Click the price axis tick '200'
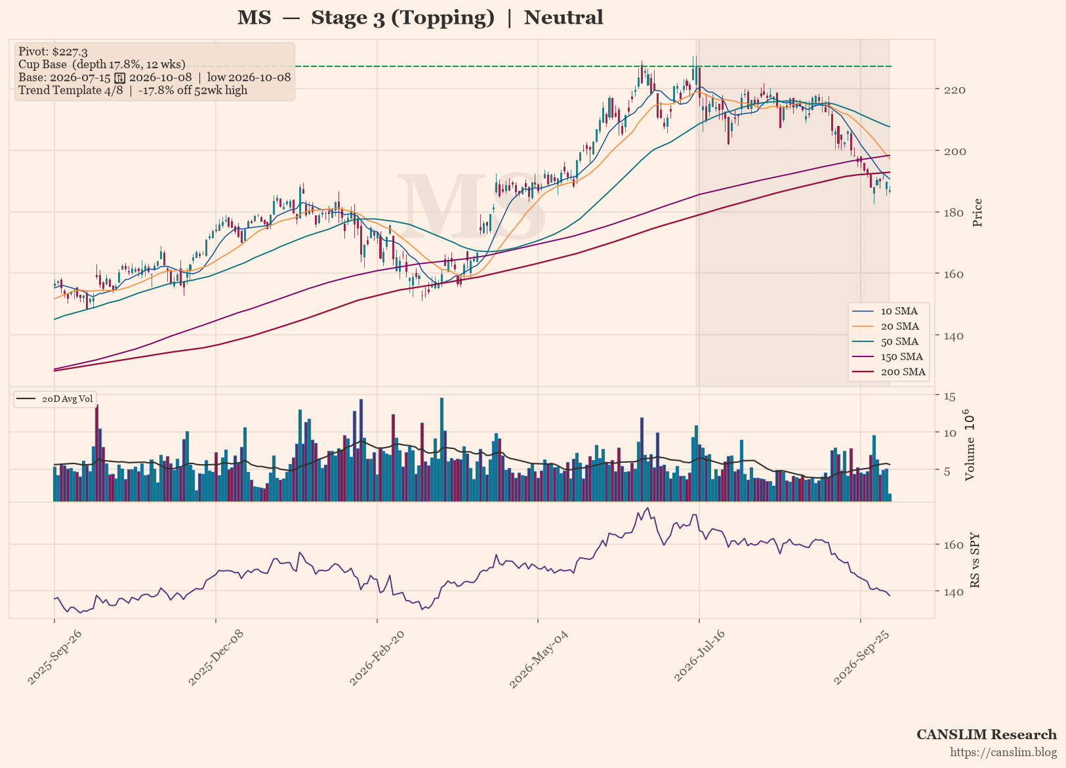Viewport: 1066px width, 768px height. [954, 151]
